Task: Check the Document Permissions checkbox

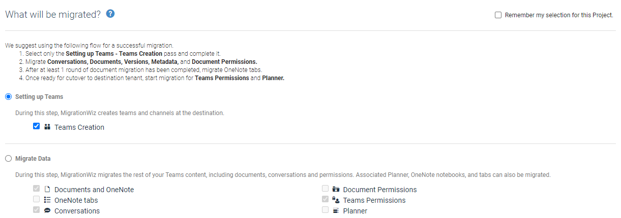Action: (x=325, y=189)
